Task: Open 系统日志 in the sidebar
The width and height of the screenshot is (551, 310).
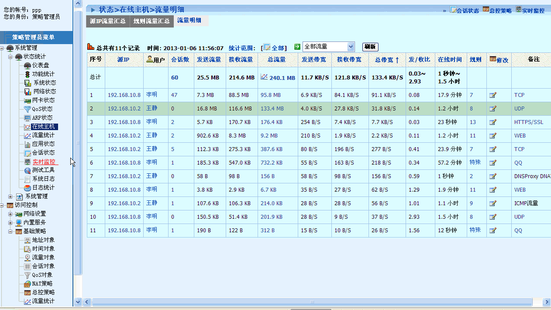Action: point(43,179)
